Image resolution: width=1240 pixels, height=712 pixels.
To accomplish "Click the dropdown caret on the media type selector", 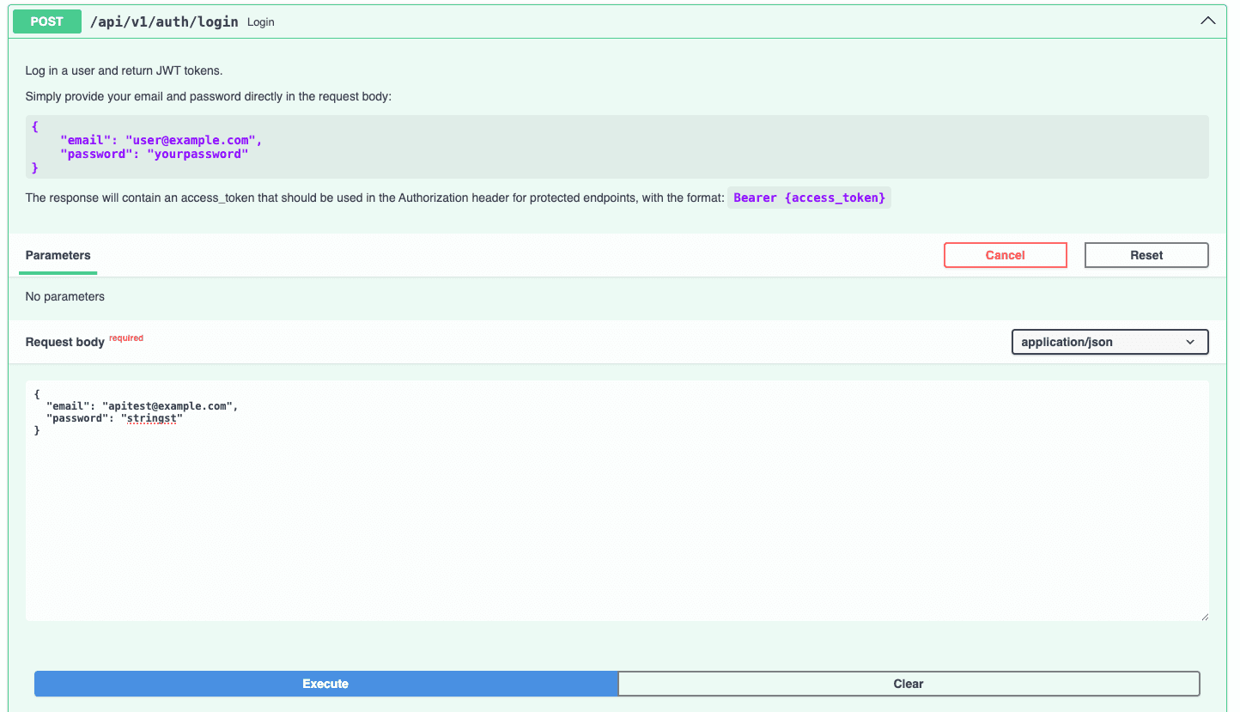I will (1192, 342).
